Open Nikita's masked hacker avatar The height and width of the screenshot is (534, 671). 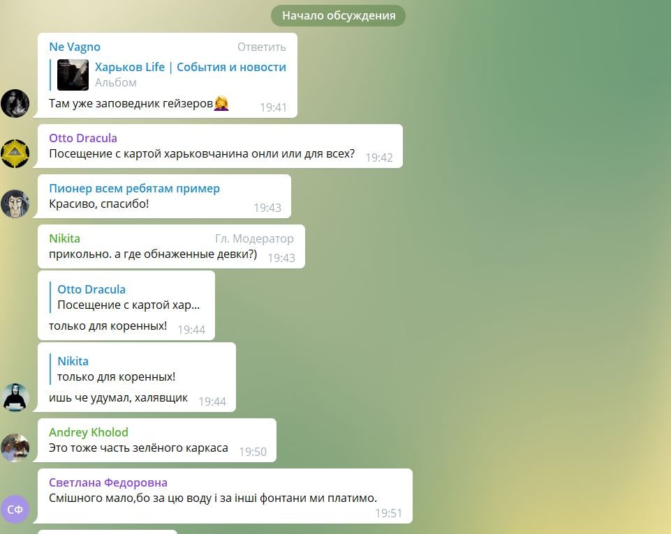tap(15, 397)
